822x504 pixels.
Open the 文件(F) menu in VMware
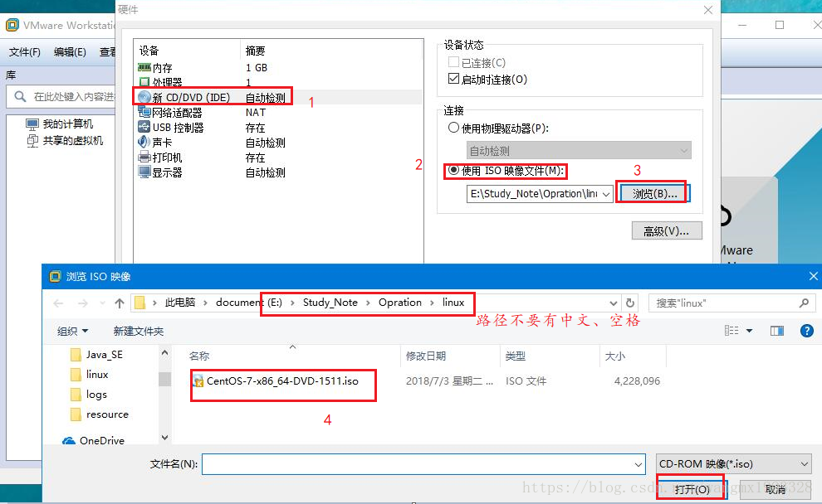25,52
